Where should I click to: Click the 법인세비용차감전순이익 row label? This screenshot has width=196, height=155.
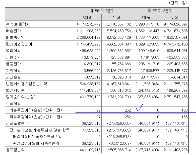point(27,84)
